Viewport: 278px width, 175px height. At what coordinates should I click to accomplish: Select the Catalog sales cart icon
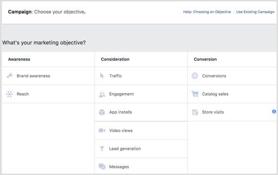pos(195,94)
